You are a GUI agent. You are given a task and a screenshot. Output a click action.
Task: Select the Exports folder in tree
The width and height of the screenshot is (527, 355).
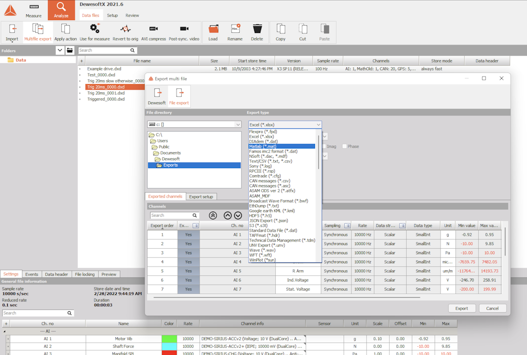tap(194, 165)
